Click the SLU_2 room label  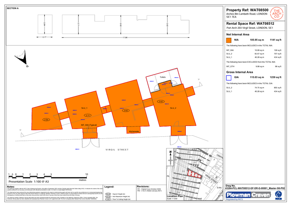click(x=173, y=108)
